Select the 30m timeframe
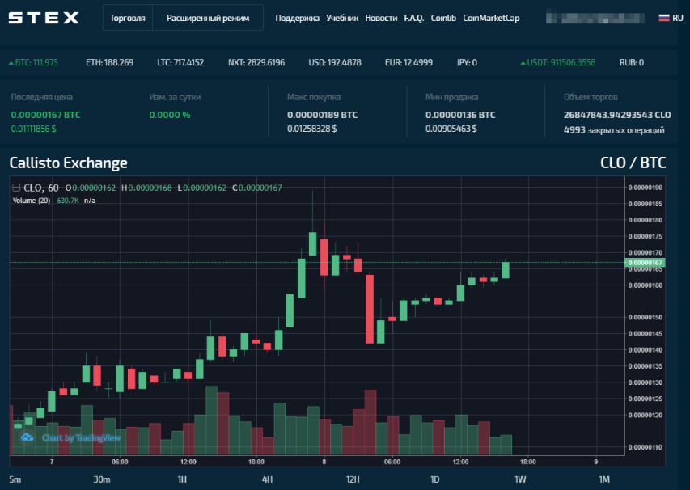Screen dimensions: 690x490 102,479
